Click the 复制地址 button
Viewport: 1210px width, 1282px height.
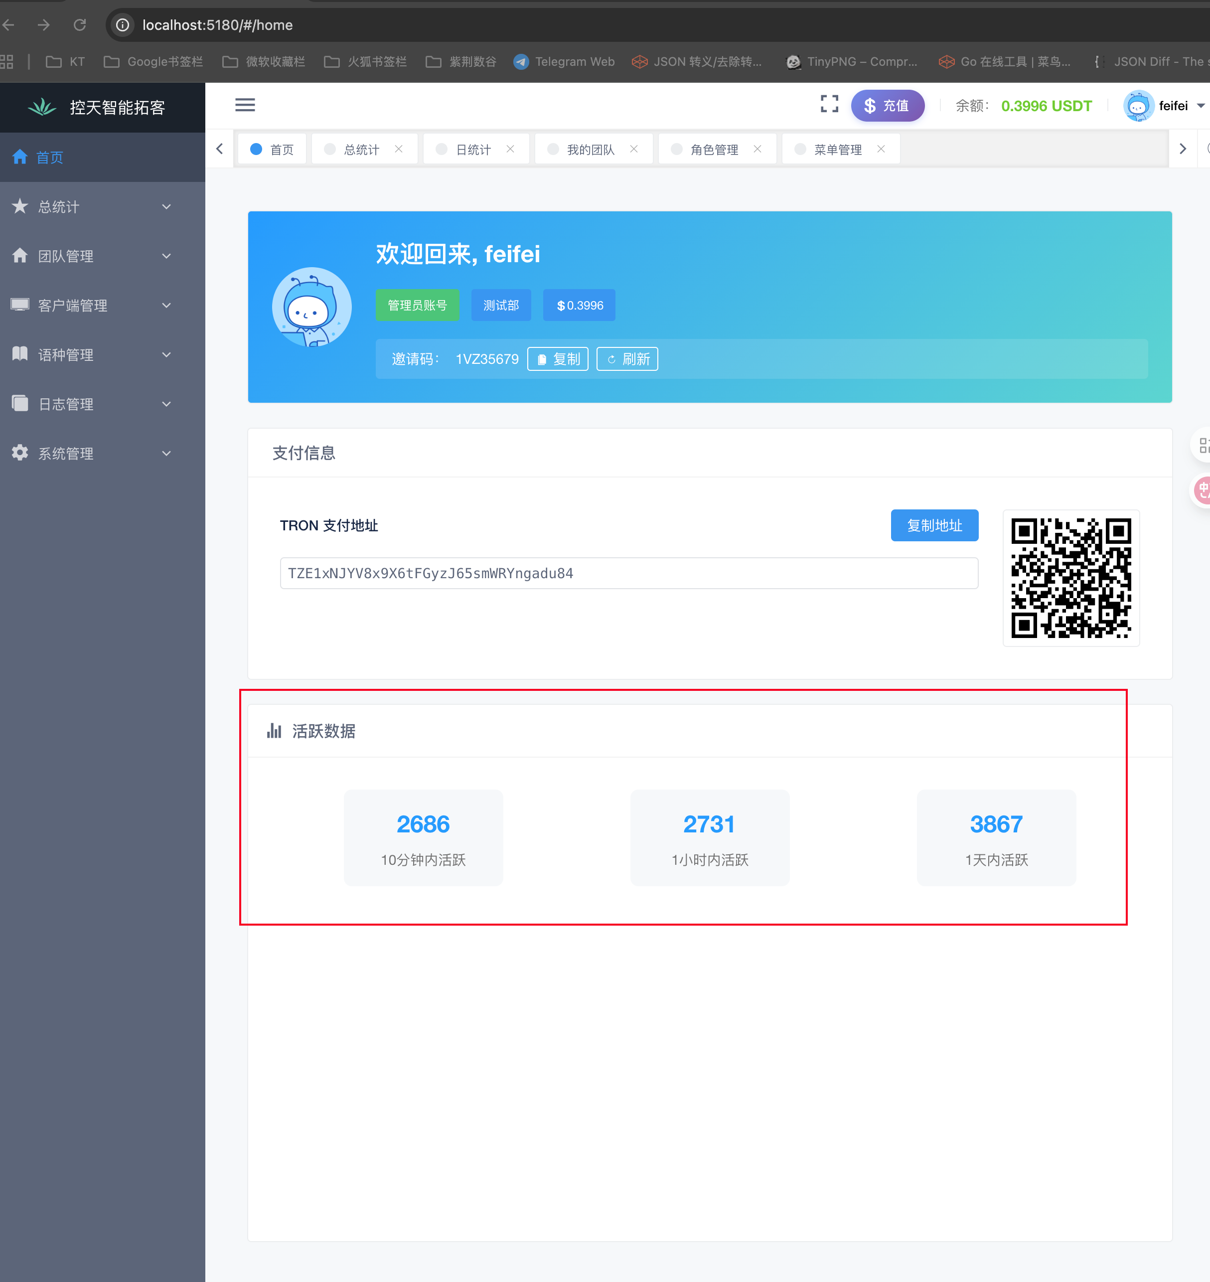[934, 525]
